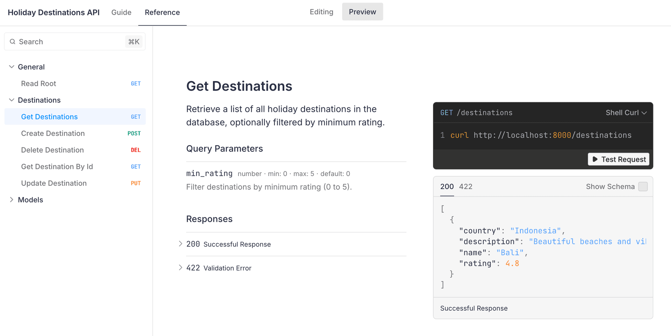Keep Preview mode selected
Image resolution: width=671 pixels, height=336 pixels.
[362, 12]
